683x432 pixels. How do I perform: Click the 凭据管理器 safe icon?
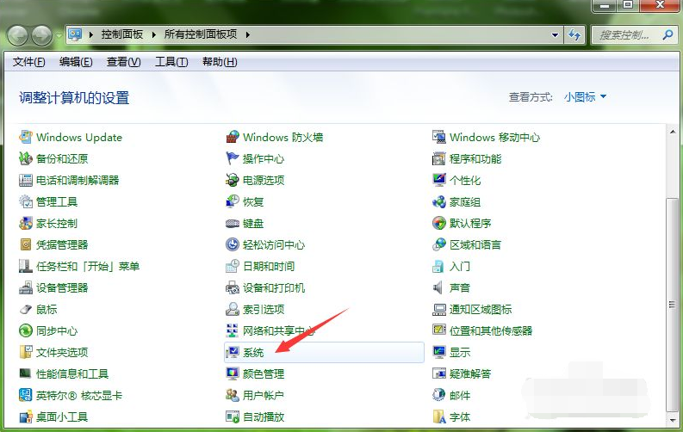26,244
